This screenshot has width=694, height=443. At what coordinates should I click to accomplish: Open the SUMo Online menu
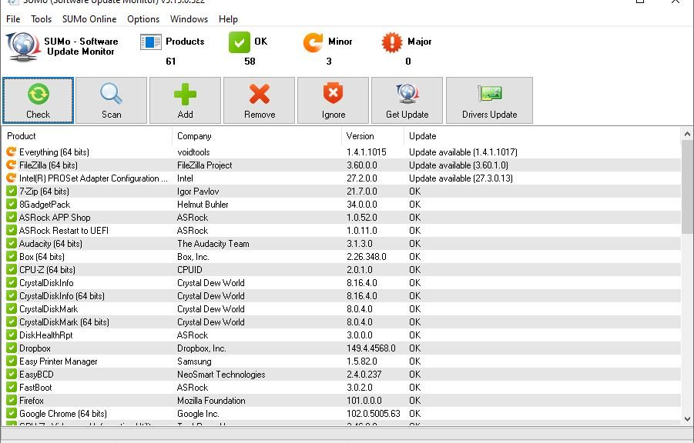pos(89,19)
